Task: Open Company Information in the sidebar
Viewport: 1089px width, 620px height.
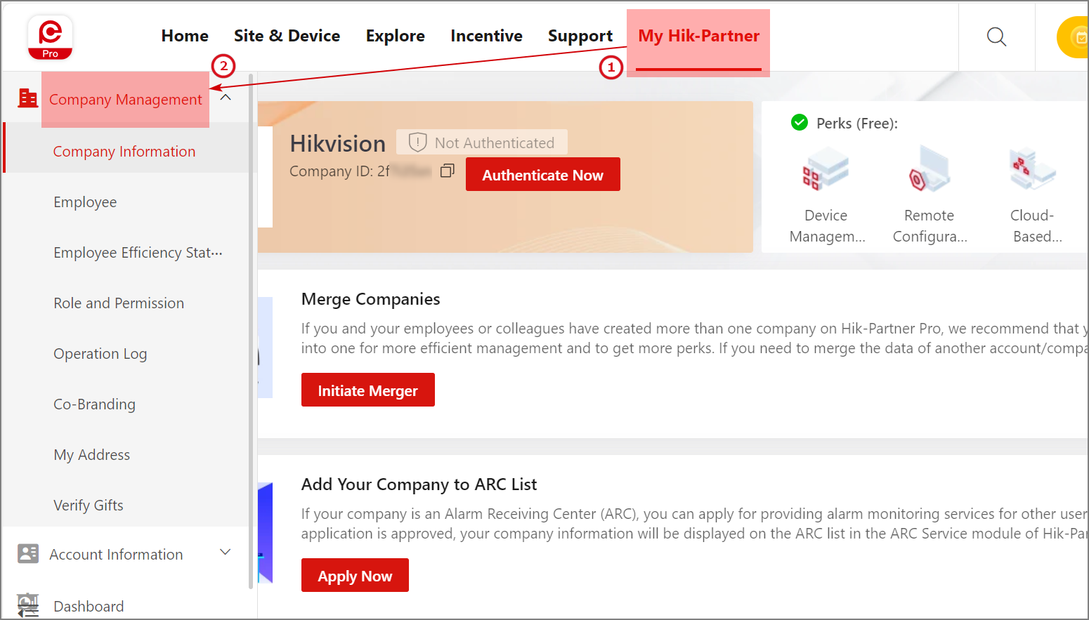Action: tap(124, 152)
